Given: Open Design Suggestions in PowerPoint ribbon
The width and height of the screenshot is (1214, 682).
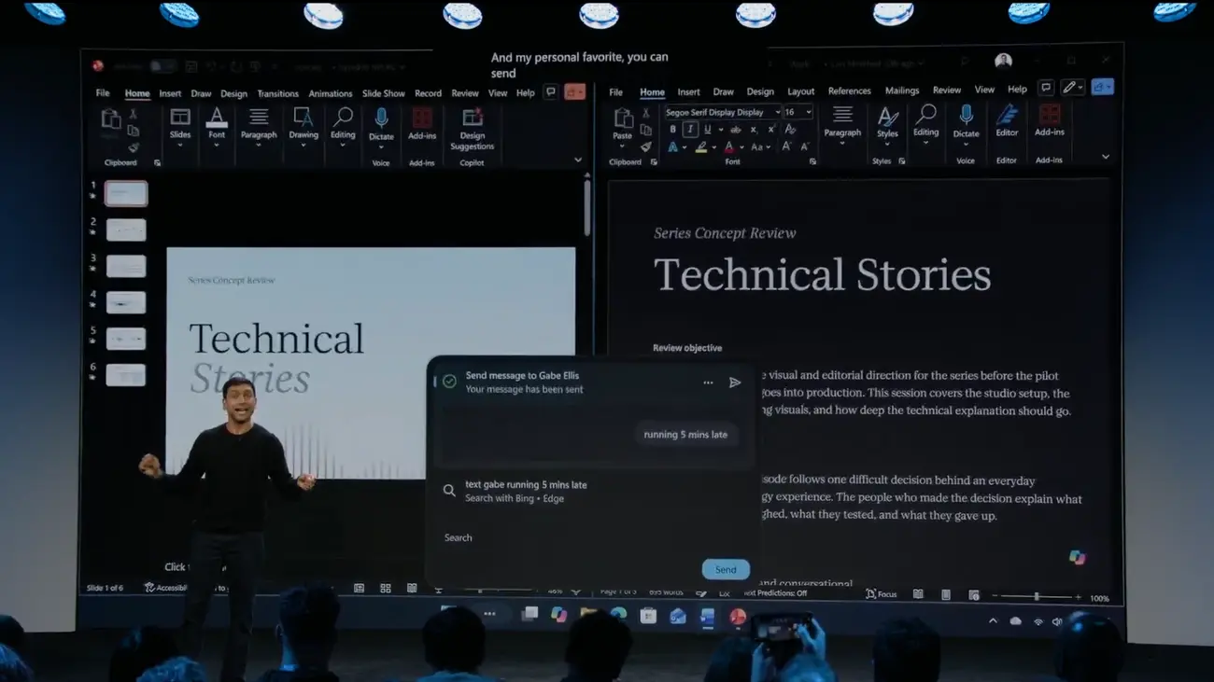Looking at the screenshot, I should pyautogui.click(x=473, y=129).
